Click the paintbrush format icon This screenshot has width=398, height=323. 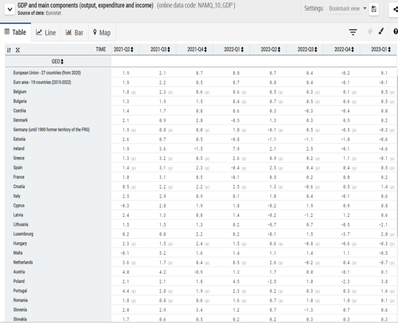tap(381, 32)
